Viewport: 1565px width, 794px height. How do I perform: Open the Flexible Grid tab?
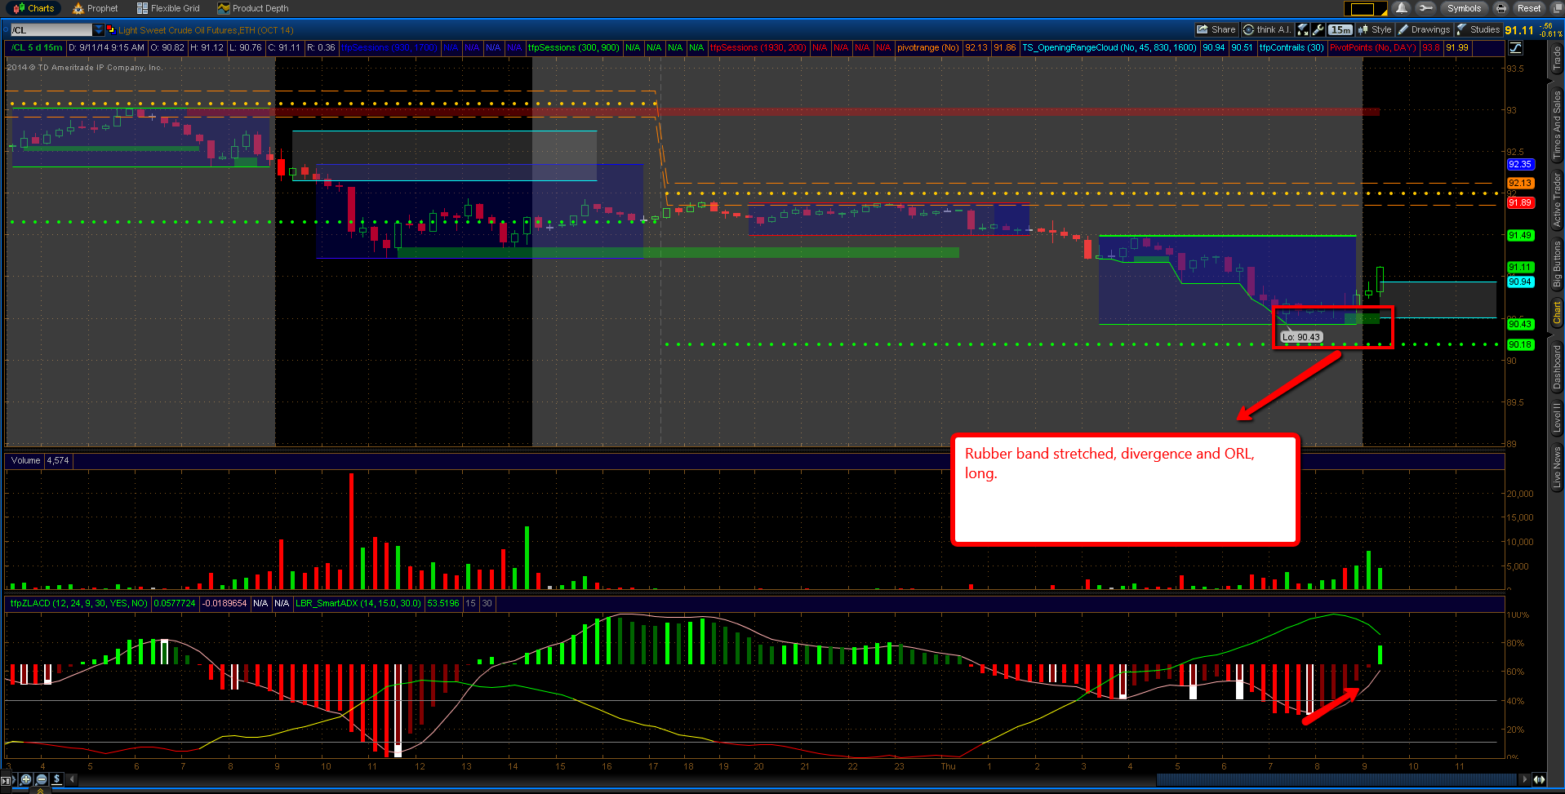(168, 8)
